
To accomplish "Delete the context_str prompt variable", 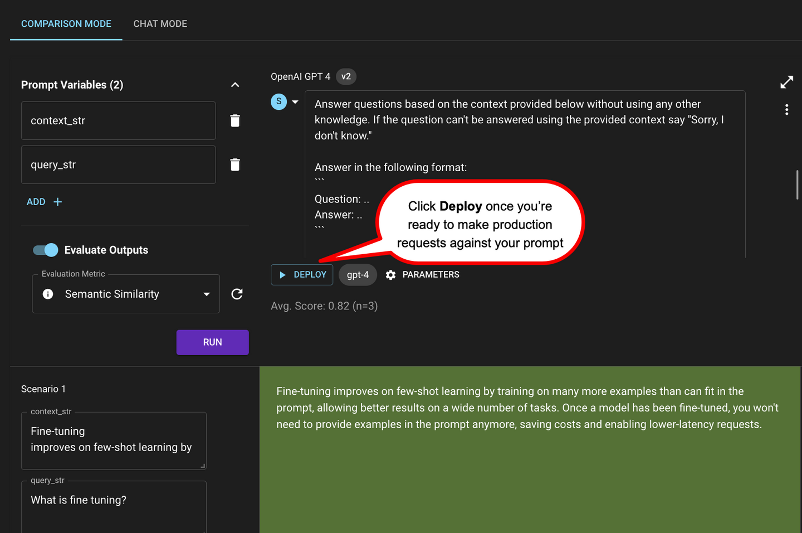I will (x=235, y=120).
